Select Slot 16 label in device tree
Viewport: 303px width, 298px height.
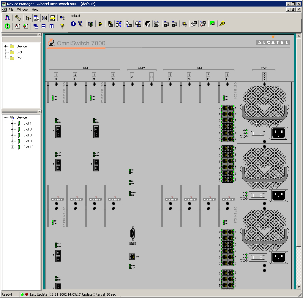point(29,147)
